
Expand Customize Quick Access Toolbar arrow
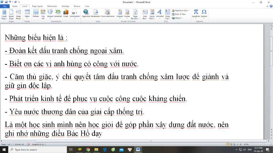tap(19, 2)
